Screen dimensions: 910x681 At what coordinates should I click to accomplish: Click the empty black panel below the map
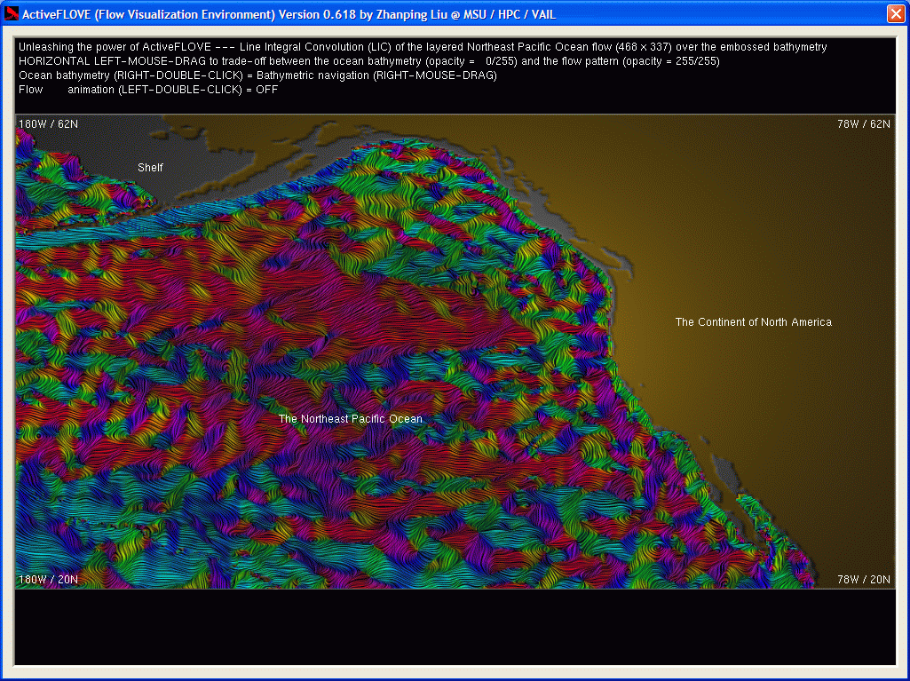pyautogui.click(x=455, y=627)
